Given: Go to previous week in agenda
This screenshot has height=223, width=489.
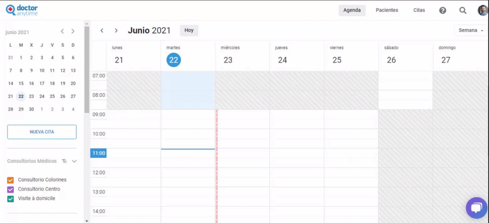Looking at the screenshot, I should (x=102, y=31).
